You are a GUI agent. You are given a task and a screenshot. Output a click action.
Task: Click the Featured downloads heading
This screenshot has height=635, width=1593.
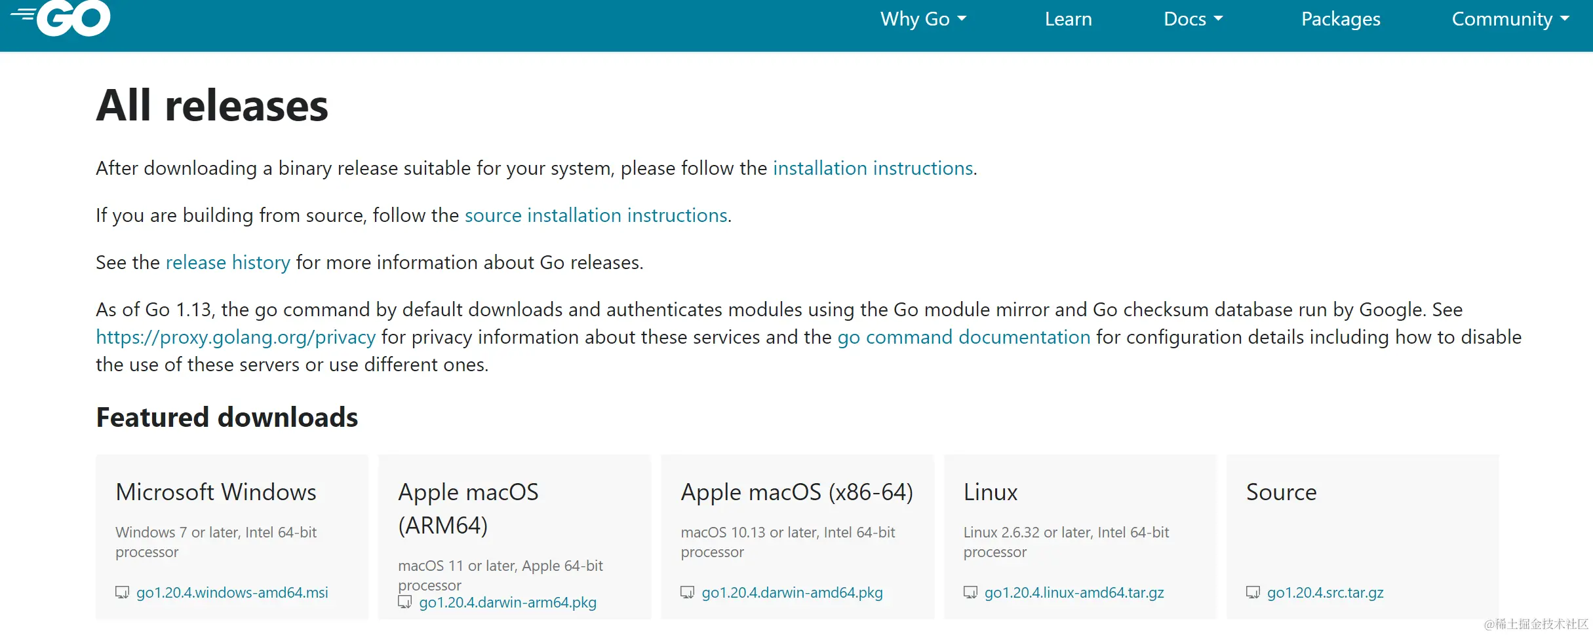[x=227, y=418]
